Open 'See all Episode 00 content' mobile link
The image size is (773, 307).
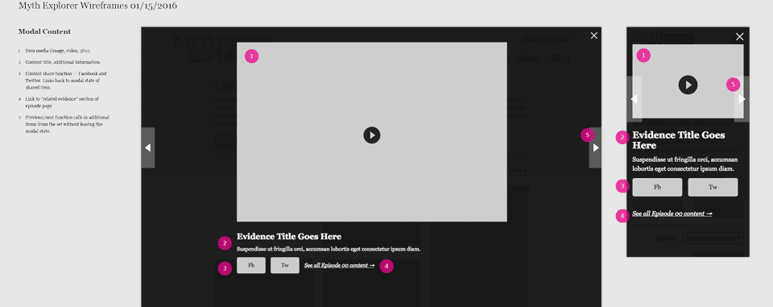click(x=672, y=214)
